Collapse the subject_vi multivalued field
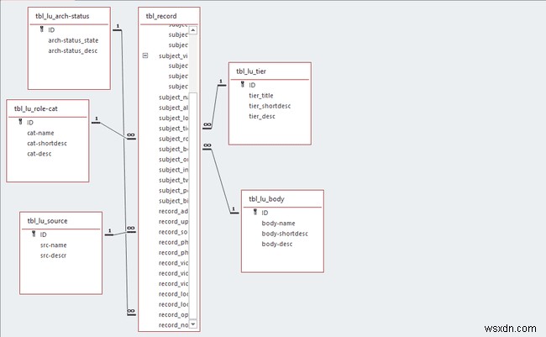The width and height of the screenshot is (546, 337). click(145, 55)
